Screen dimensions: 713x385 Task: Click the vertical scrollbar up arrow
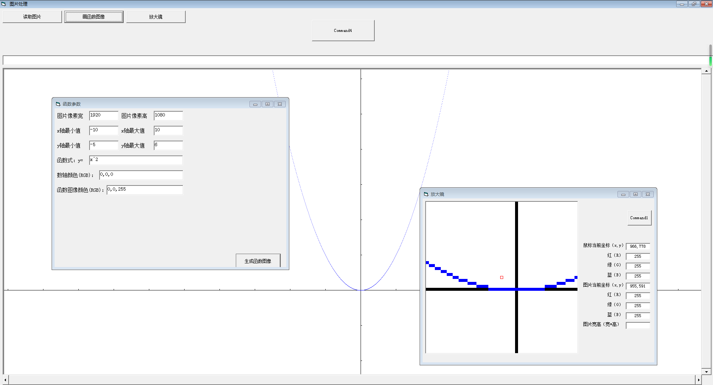pyautogui.click(x=706, y=71)
